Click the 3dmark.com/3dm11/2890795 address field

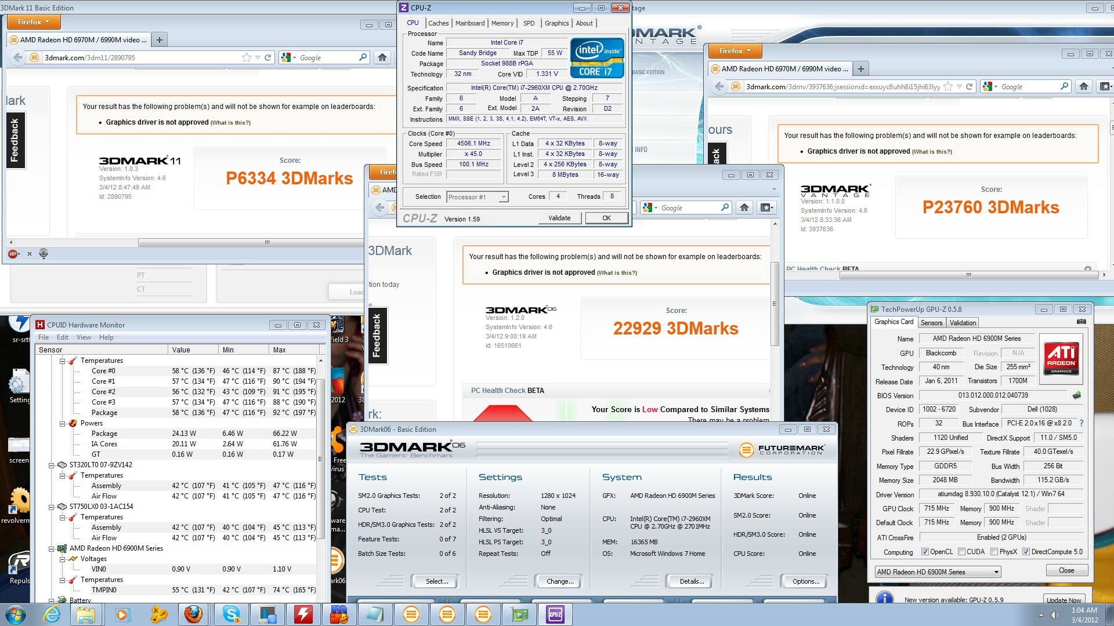coord(142,57)
